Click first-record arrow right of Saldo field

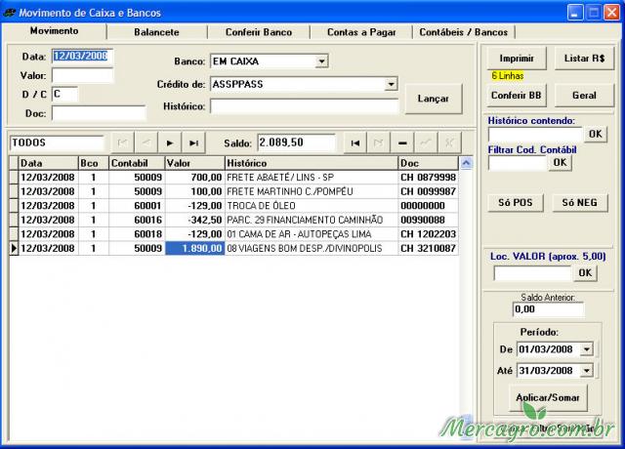(x=356, y=143)
